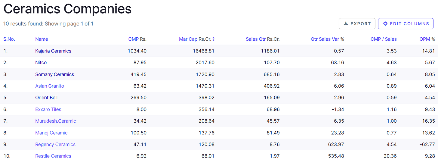This screenshot has width=438, height=166.
Task: Open Manoj Ceramic company link
Action: pyautogui.click(x=51, y=133)
